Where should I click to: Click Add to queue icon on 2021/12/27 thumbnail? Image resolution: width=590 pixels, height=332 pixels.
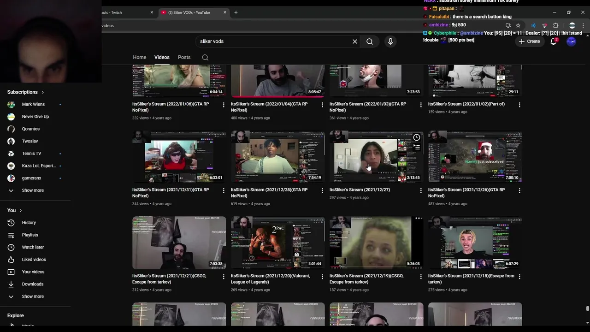417,147
